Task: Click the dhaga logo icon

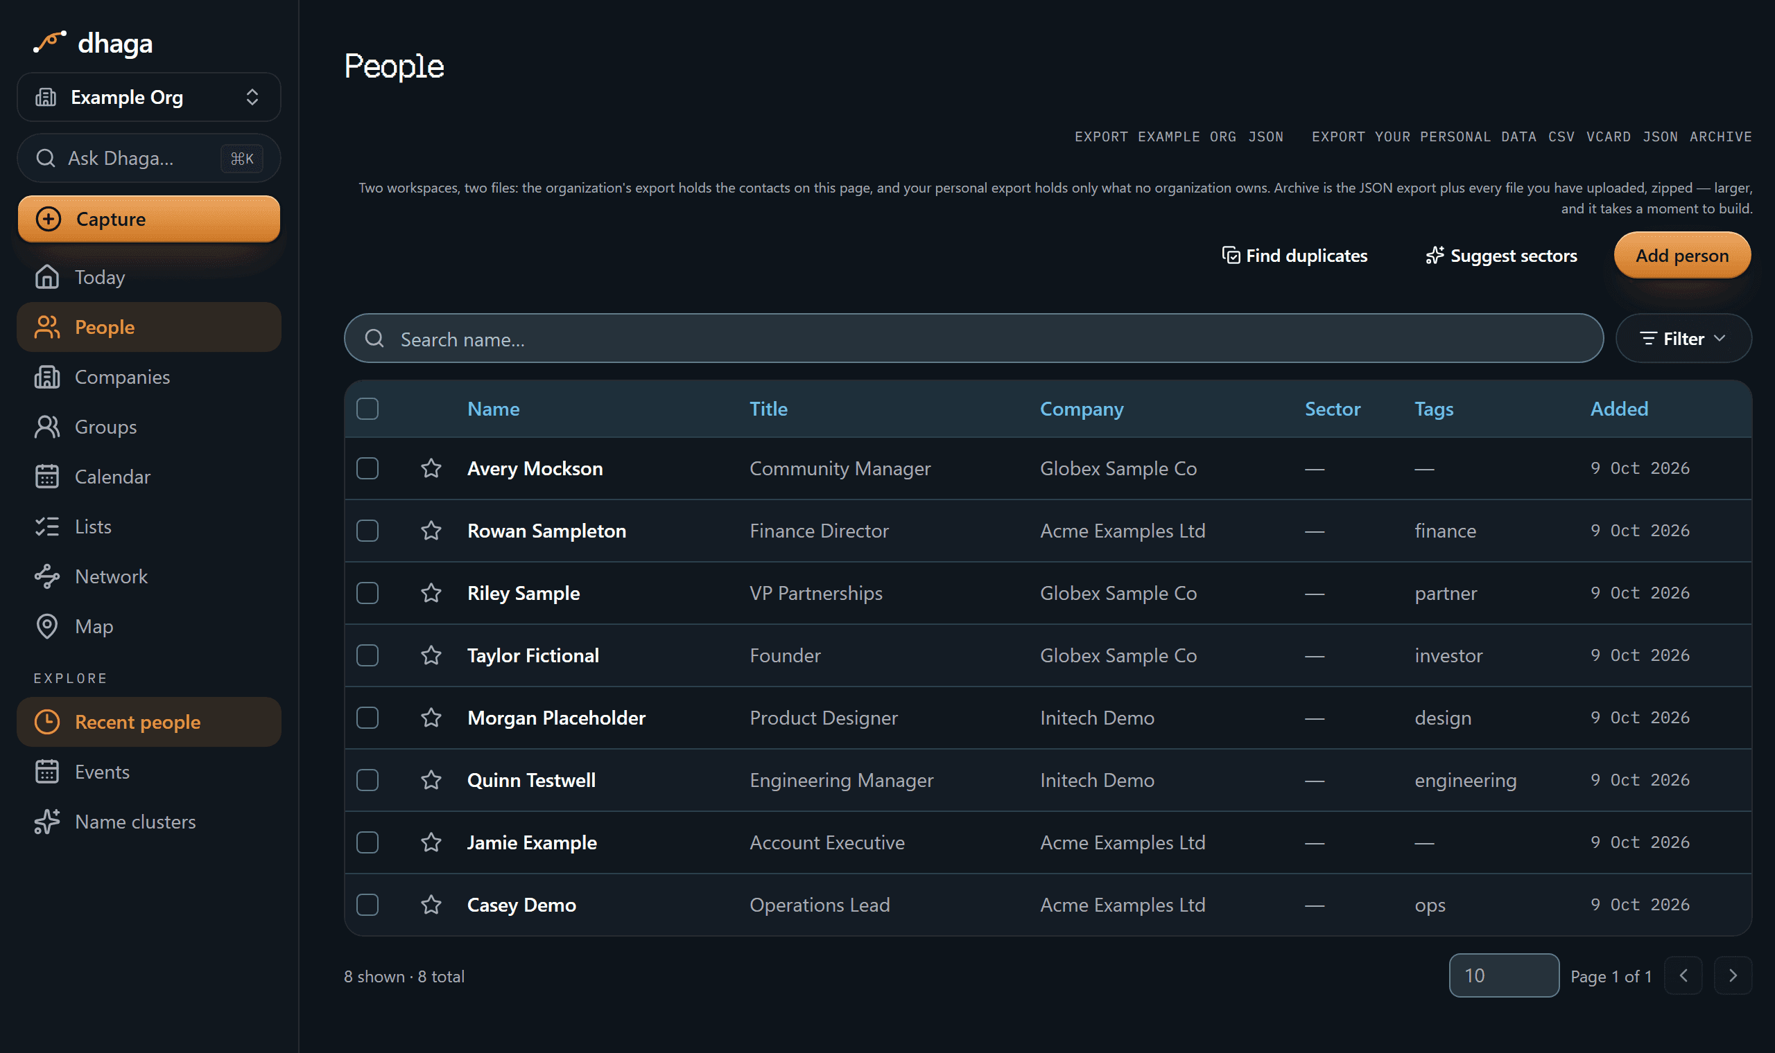Action: (x=50, y=42)
